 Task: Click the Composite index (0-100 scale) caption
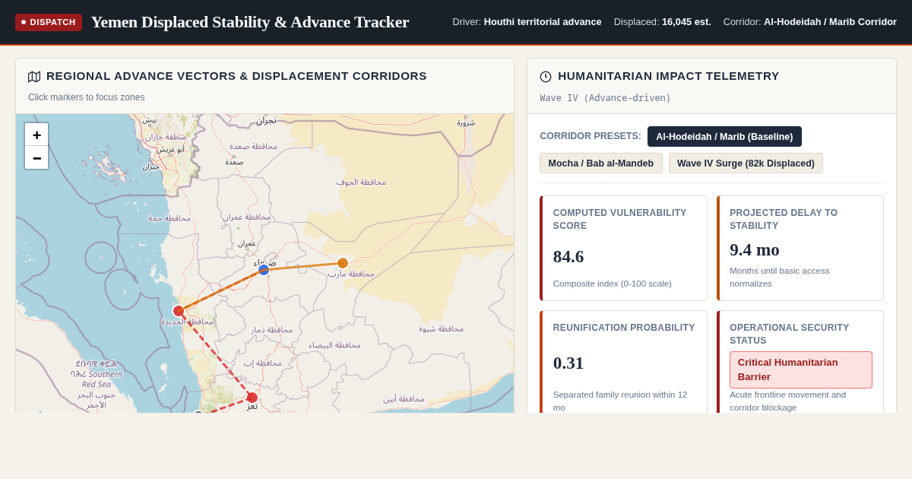coord(613,284)
